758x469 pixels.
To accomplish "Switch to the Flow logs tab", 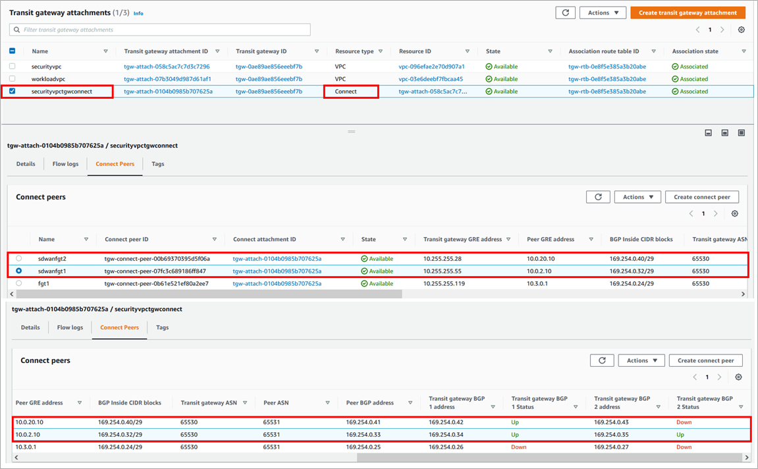I will coord(65,164).
